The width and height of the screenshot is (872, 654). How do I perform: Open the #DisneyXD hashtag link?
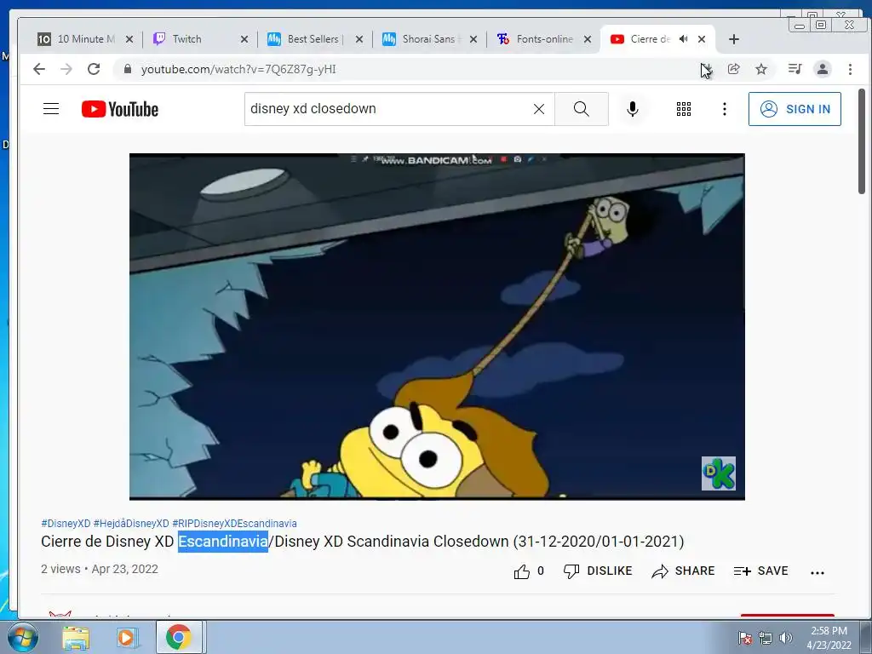[66, 524]
